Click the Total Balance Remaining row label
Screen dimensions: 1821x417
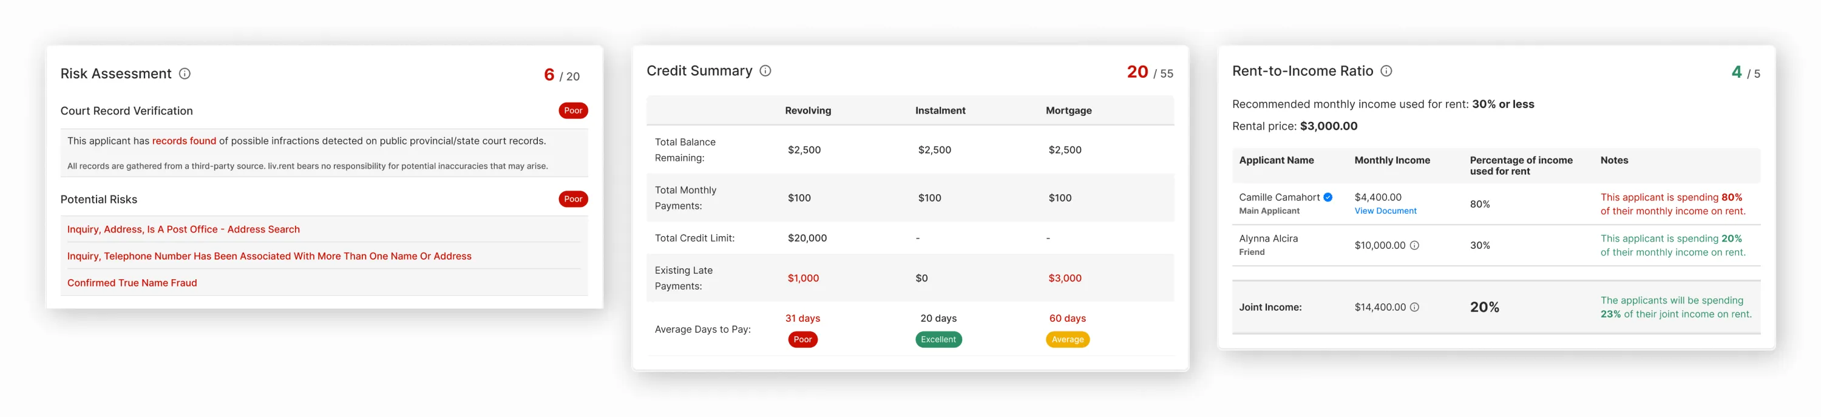click(x=685, y=150)
